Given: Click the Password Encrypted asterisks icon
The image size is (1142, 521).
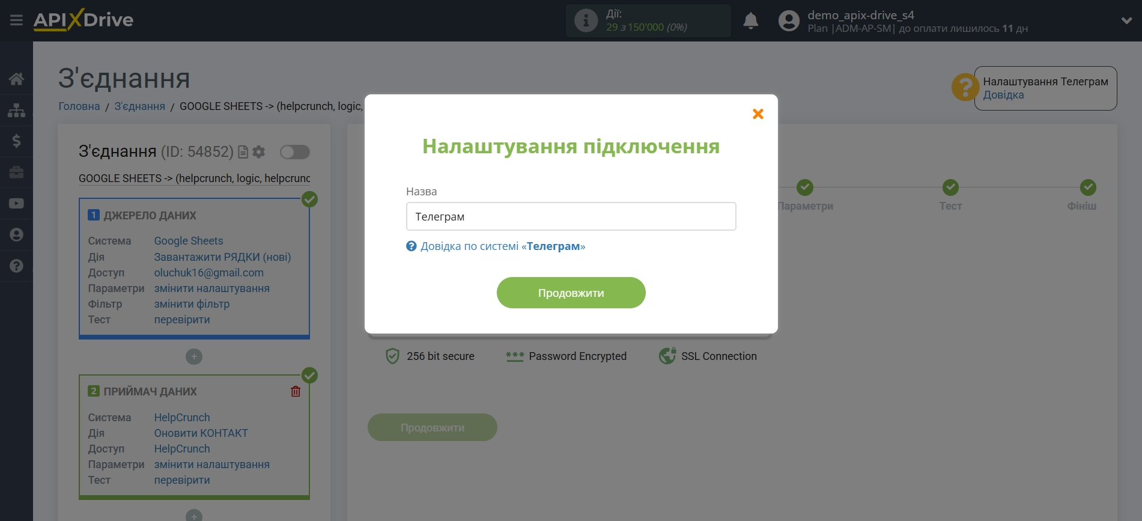Looking at the screenshot, I should pos(515,357).
